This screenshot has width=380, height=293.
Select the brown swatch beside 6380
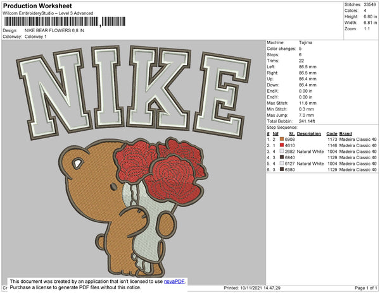(x=282, y=169)
